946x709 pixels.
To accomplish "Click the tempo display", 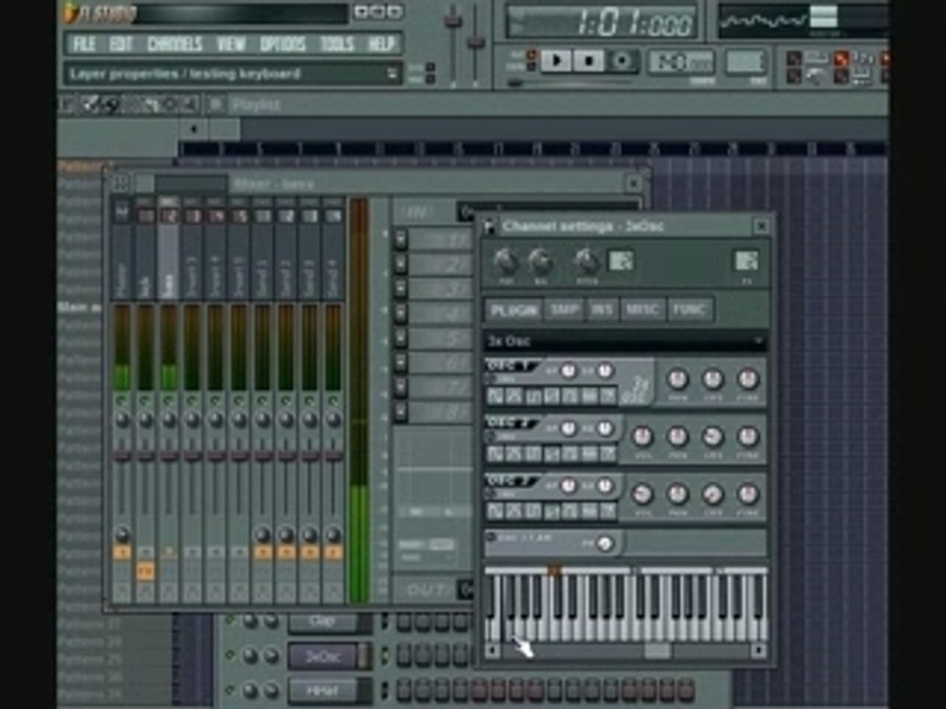I will coord(681,62).
